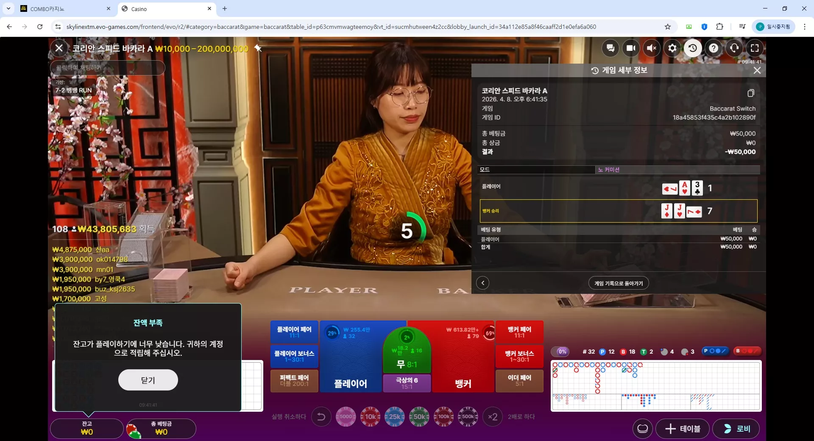The height and width of the screenshot is (441, 814).
Task: View site information icon in address bar
Action: pyautogui.click(x=58, y=27)
